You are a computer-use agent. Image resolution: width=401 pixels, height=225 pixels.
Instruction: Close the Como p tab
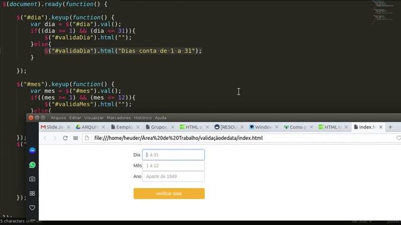tap(311, 127)
